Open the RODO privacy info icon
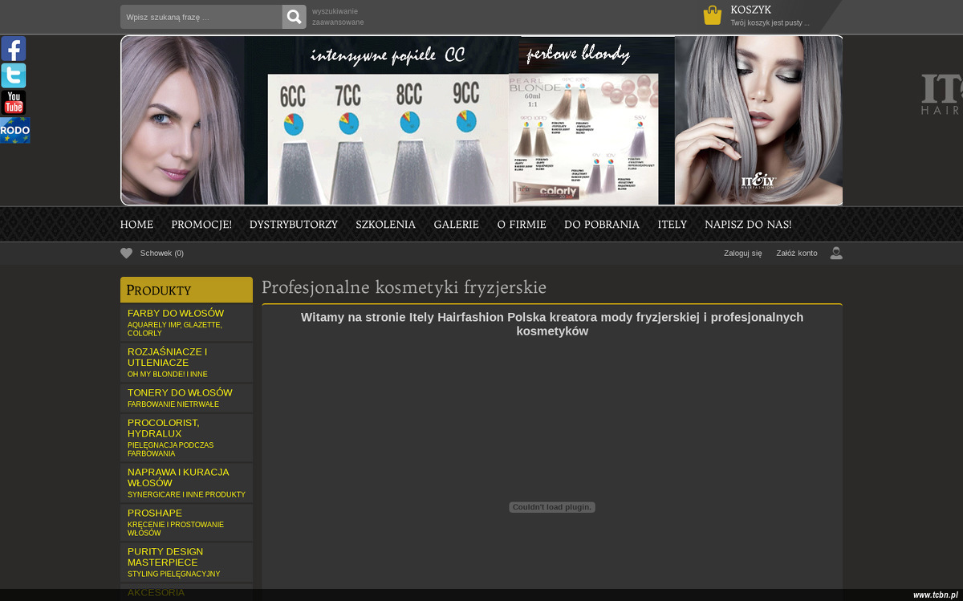Viewport: 963px width, 601px height. (x=15, y=130)
